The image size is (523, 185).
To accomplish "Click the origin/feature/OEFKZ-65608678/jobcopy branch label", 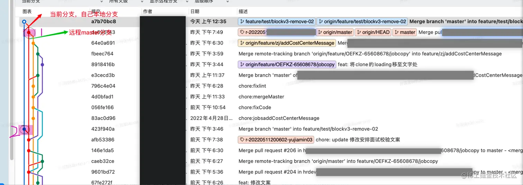I will [x=287, y=64].
